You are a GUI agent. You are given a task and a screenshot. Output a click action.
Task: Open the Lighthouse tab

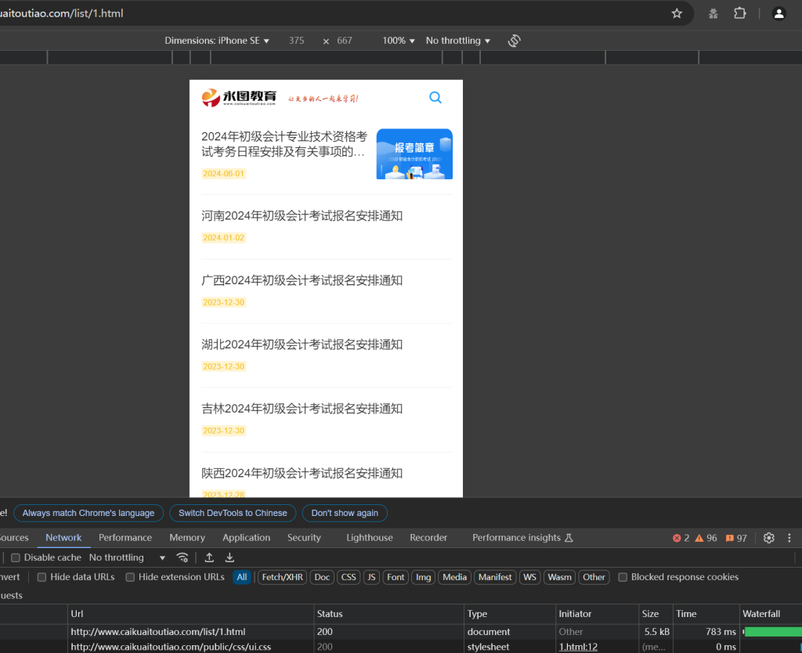coord(370,538)
